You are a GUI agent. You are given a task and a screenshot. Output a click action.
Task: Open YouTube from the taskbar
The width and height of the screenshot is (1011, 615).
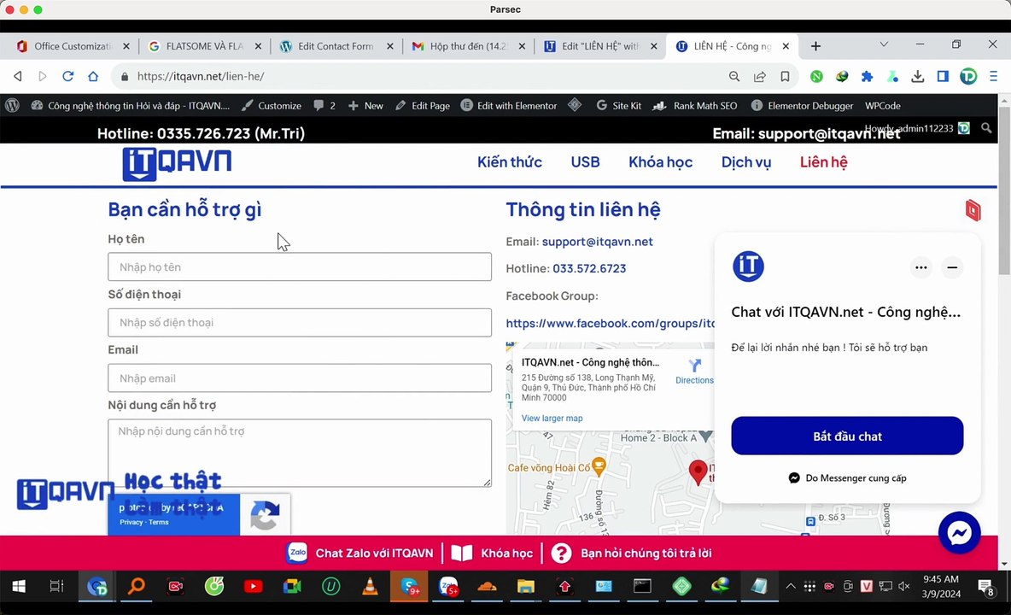[254, 586]
